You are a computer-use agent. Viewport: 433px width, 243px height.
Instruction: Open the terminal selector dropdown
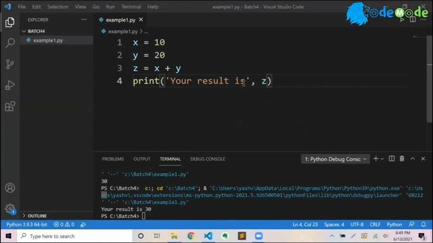tap(336, 159)
